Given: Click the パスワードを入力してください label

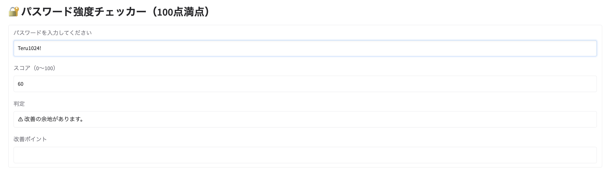Looking at the screenshot, I should tap(53, 32).
